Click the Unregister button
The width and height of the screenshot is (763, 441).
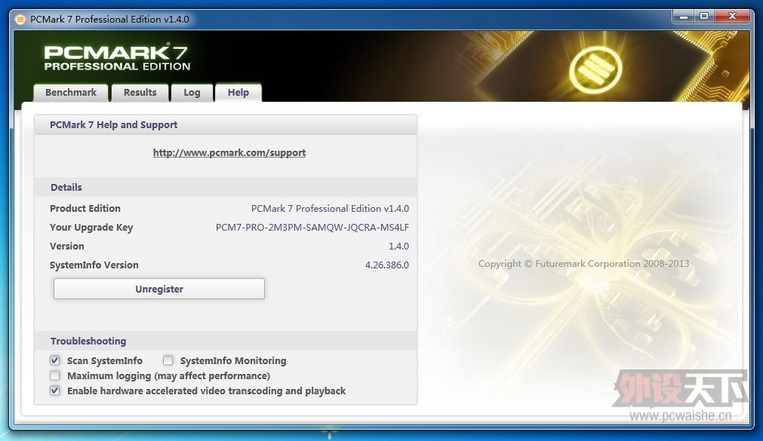(x=159, y=289)
